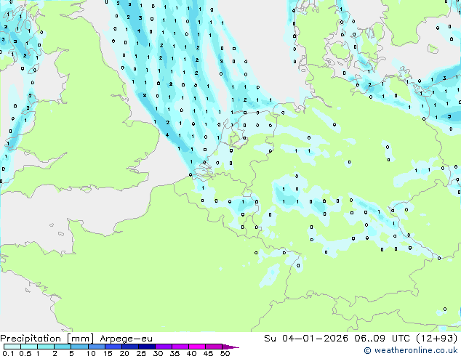
Task: Select the 5–10 mm legend color box
Action: [x=79, y=347]
